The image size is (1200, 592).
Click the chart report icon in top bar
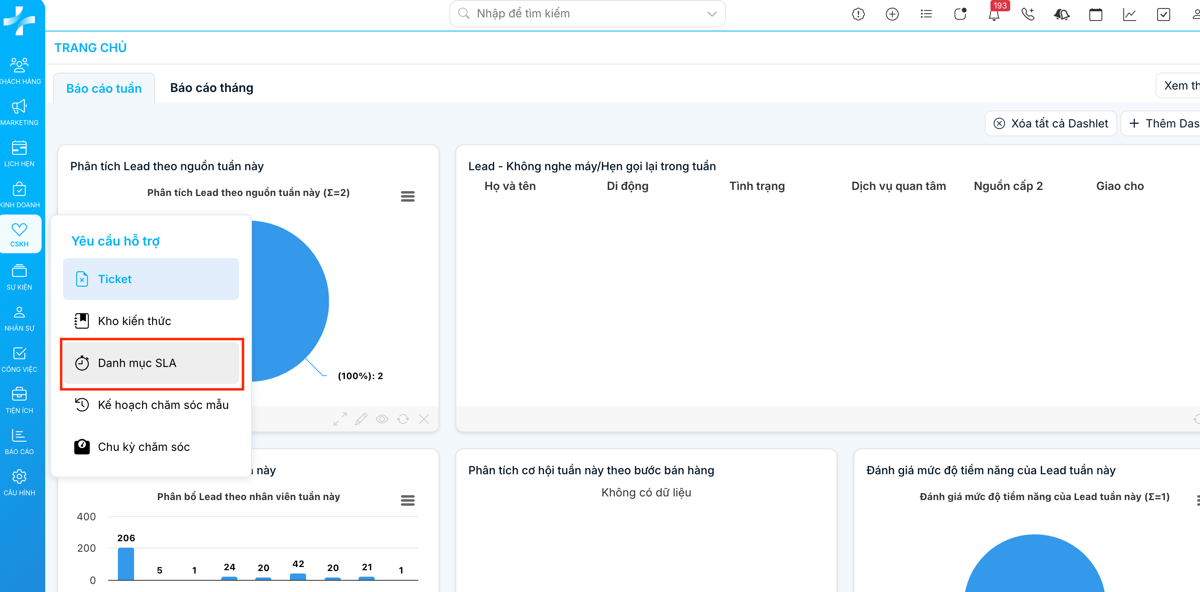tap(1129, 15)
